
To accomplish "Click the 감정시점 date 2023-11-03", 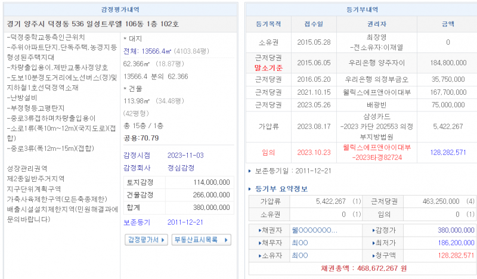I will pyautogui.click(x=186, y=155).
